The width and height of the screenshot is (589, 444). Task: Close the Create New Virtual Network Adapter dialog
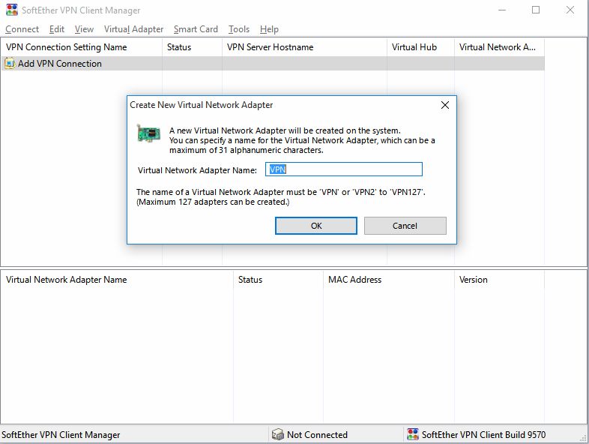point(445,105)
